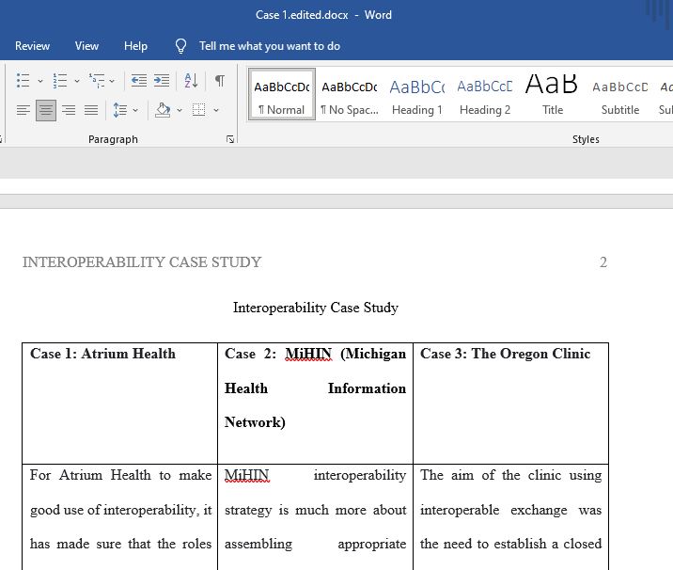Increase paragraph indent

[x=162, y=80]
